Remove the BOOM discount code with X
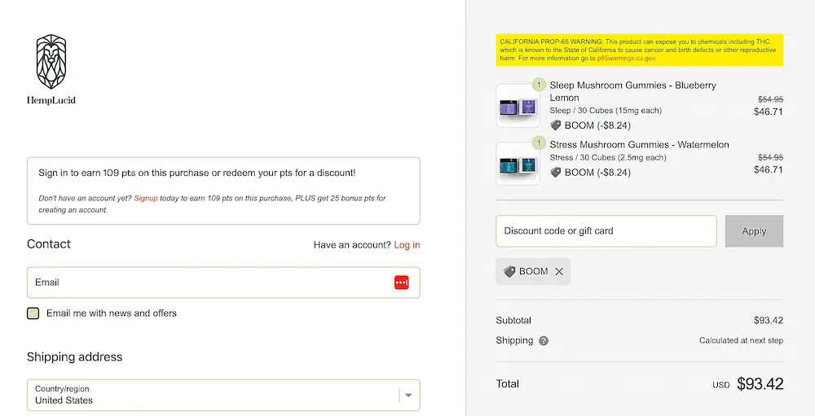 click(559, 272)
